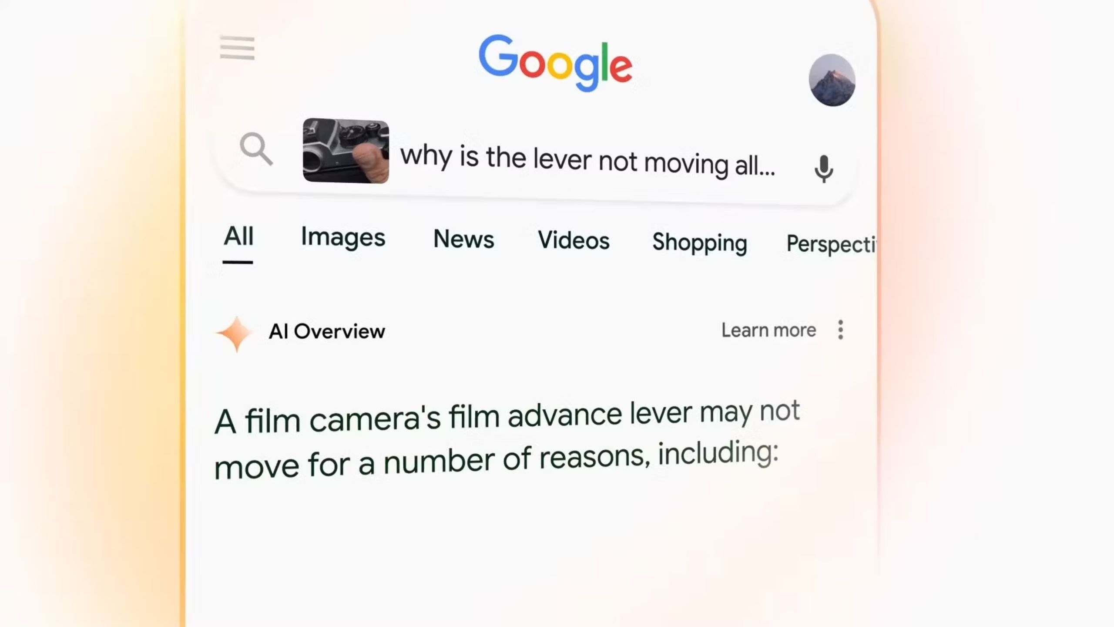
Task: Click the AI Overview heading label
Action: [327, 331]
